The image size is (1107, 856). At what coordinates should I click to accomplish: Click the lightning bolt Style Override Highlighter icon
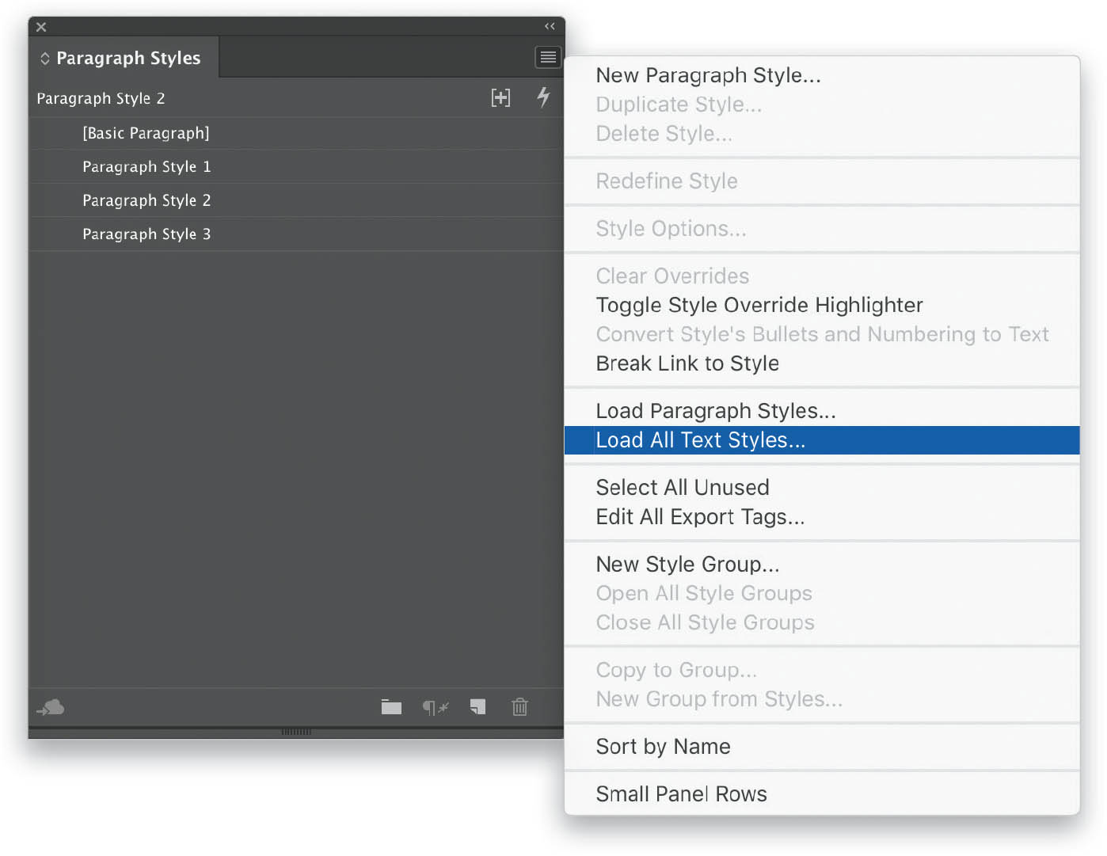(543, 97)
